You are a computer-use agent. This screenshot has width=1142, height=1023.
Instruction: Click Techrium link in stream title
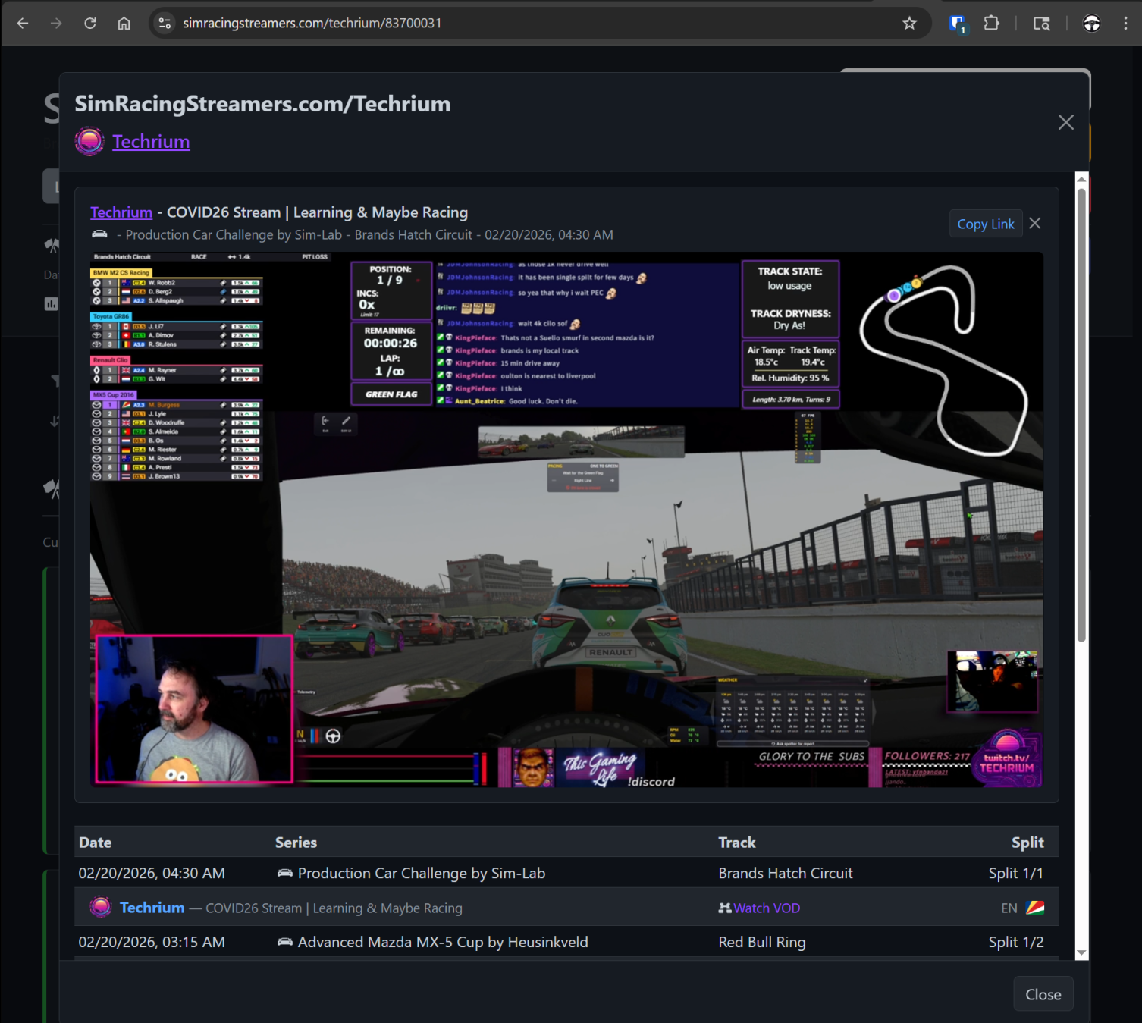point(121,212)
